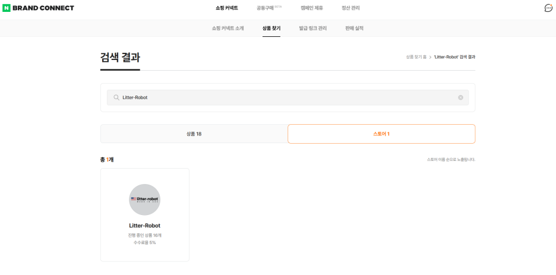Open the chat message icon
Screen dimensions: 556x275
click(x=548, y=8)
